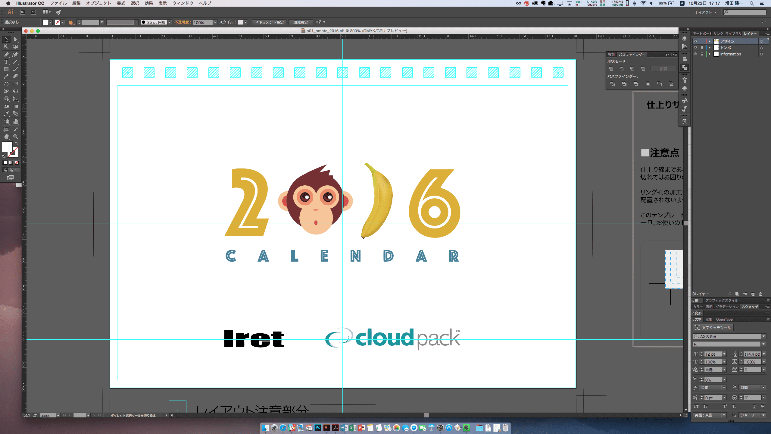The image size is (771, 434).
Task: Click the white fill color swatch in toolbox
Action: [x=7, y=147]
